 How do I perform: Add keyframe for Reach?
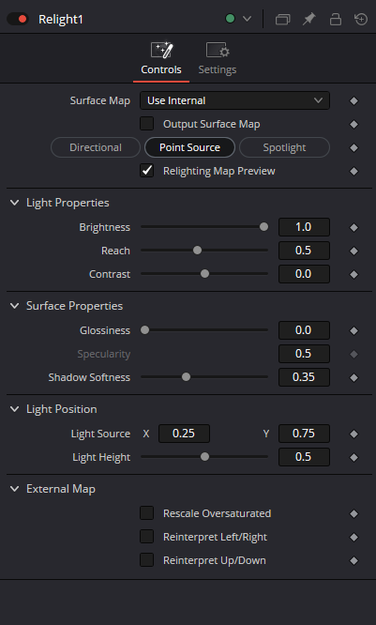click(x=353, y=252)
